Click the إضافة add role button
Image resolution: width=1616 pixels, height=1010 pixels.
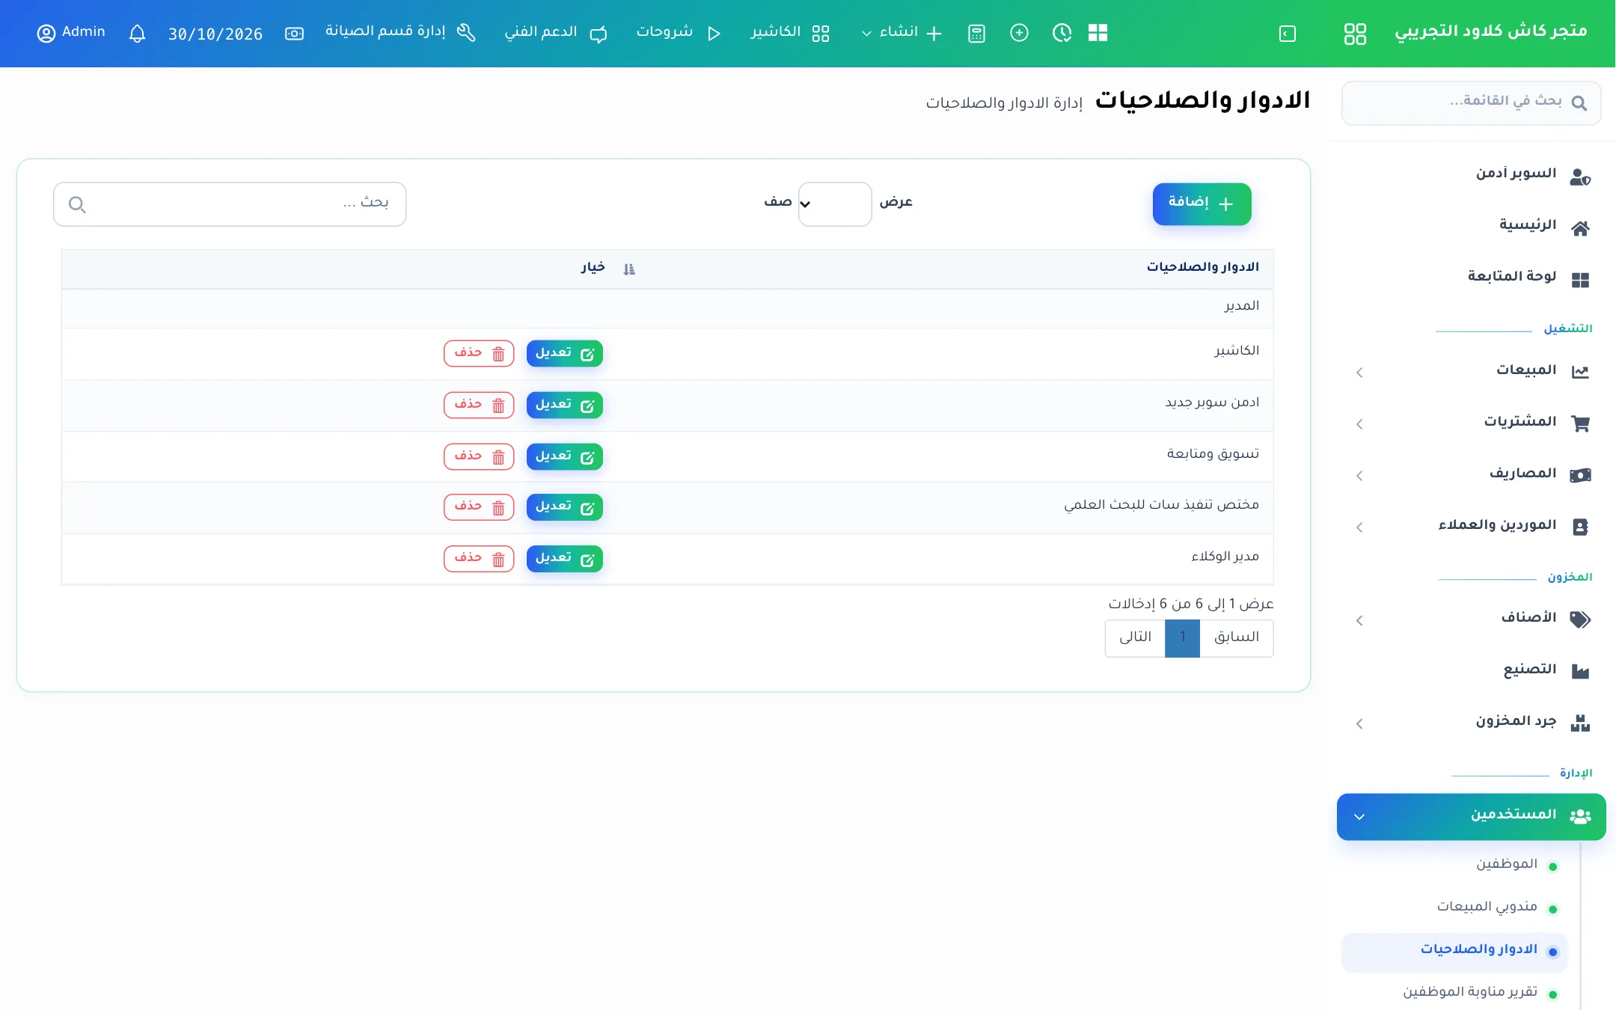1202,203
